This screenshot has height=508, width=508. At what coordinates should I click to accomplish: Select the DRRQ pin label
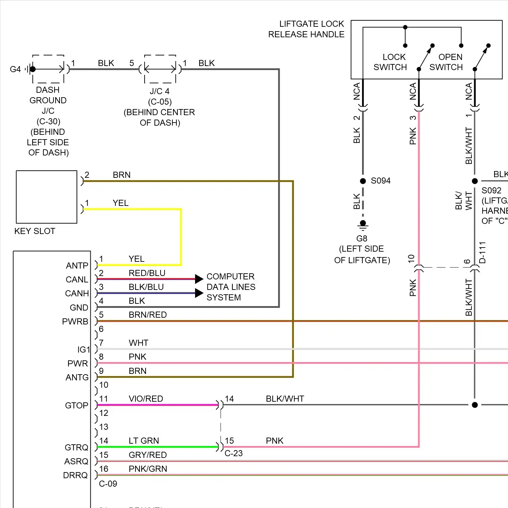coord(75,475)
